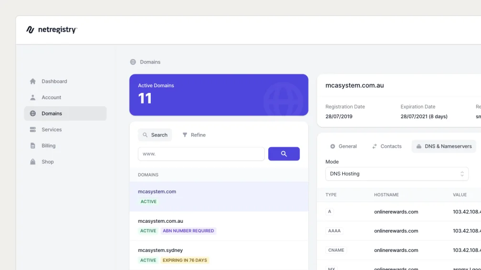Viewport: 481px width, 270px height.
Task: Click the Services server icon
Action: [x=33, y=129]
